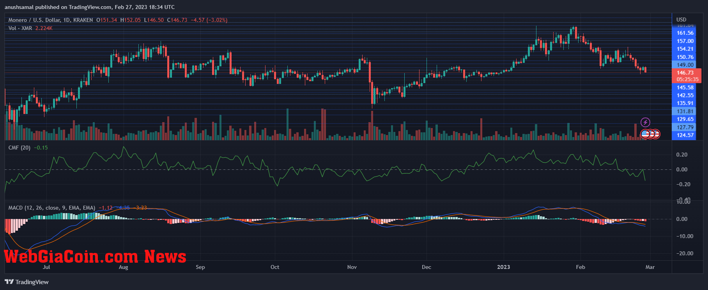Click the 05:25:35 bar countdown timer
708x290 pixels.
pos(687,79)
